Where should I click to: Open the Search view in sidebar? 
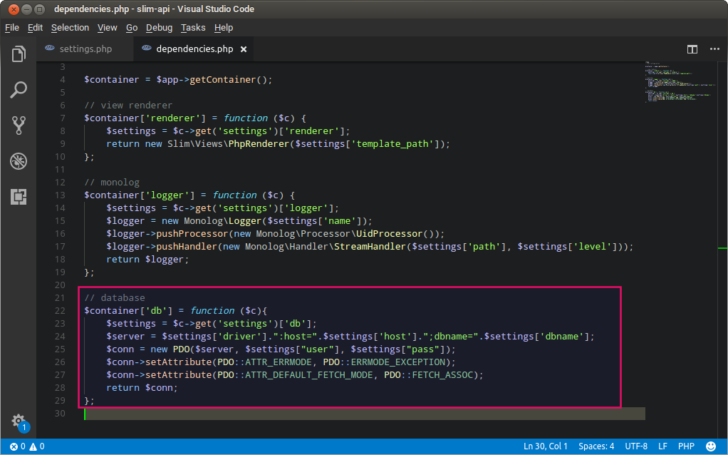(19, 90)
